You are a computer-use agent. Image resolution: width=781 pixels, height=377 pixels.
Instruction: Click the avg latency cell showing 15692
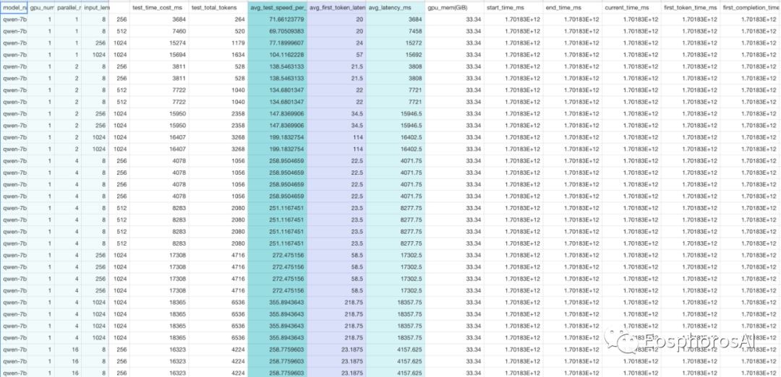(396, 55)
